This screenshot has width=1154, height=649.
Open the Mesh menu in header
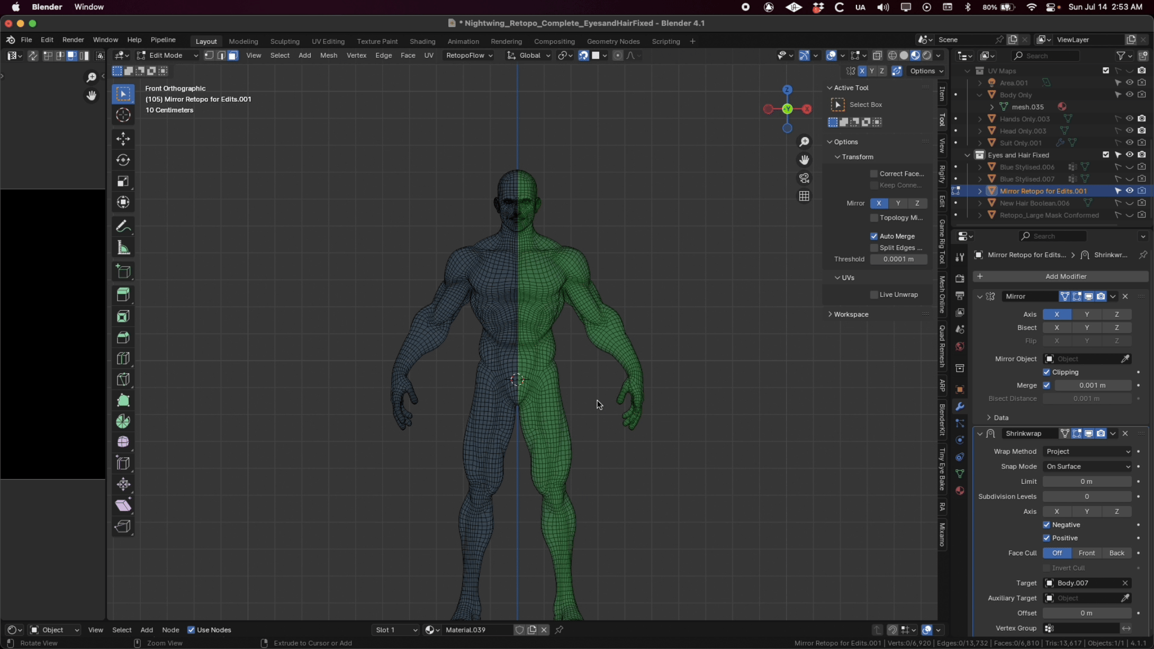(328, 55)
